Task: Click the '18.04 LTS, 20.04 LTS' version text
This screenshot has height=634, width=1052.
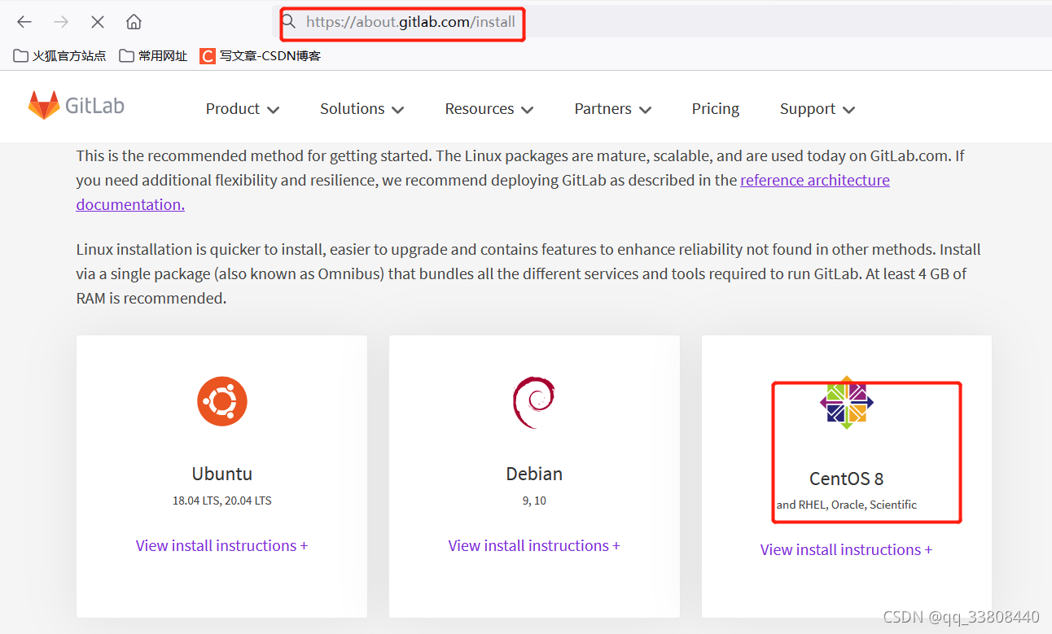Action: [222, 501]
